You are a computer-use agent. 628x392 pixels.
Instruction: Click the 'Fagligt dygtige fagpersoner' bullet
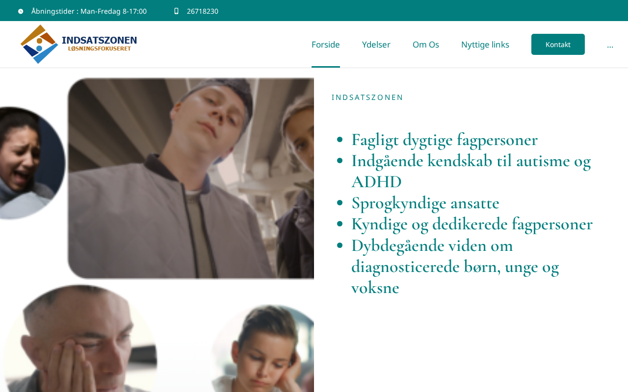click(x=445, y=140)
